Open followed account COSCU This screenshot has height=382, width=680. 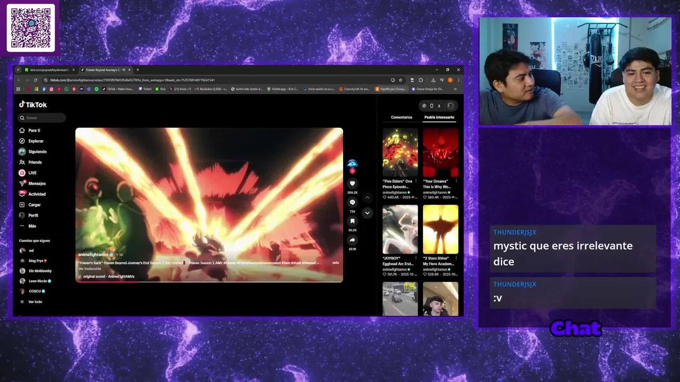point(32,291)
